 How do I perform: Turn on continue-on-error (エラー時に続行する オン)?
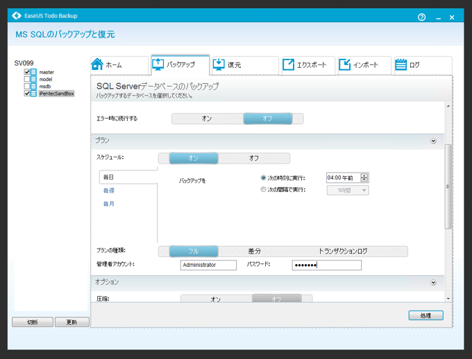(207, 119)
